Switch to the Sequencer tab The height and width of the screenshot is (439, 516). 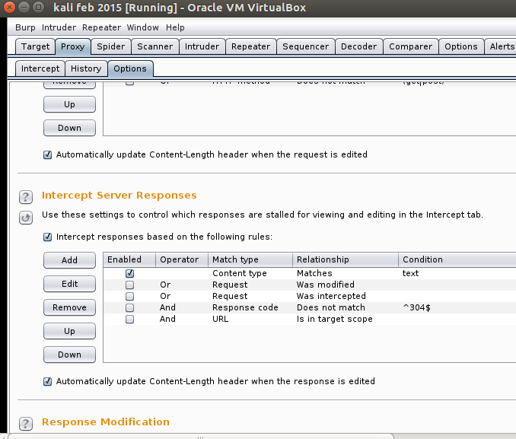306,46
